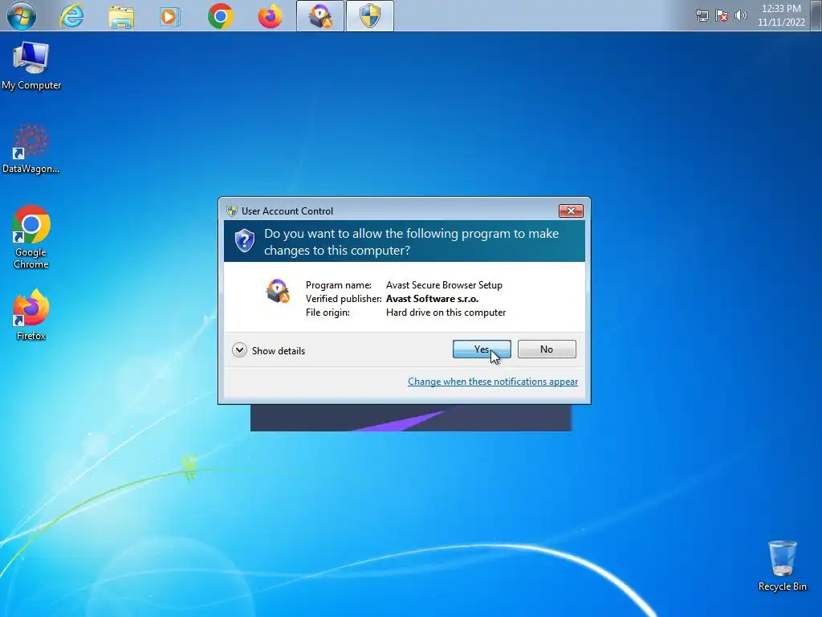Open Change when these notifications appear link
The height and width of the screenshot is (617, 822).
coord(493,382)
